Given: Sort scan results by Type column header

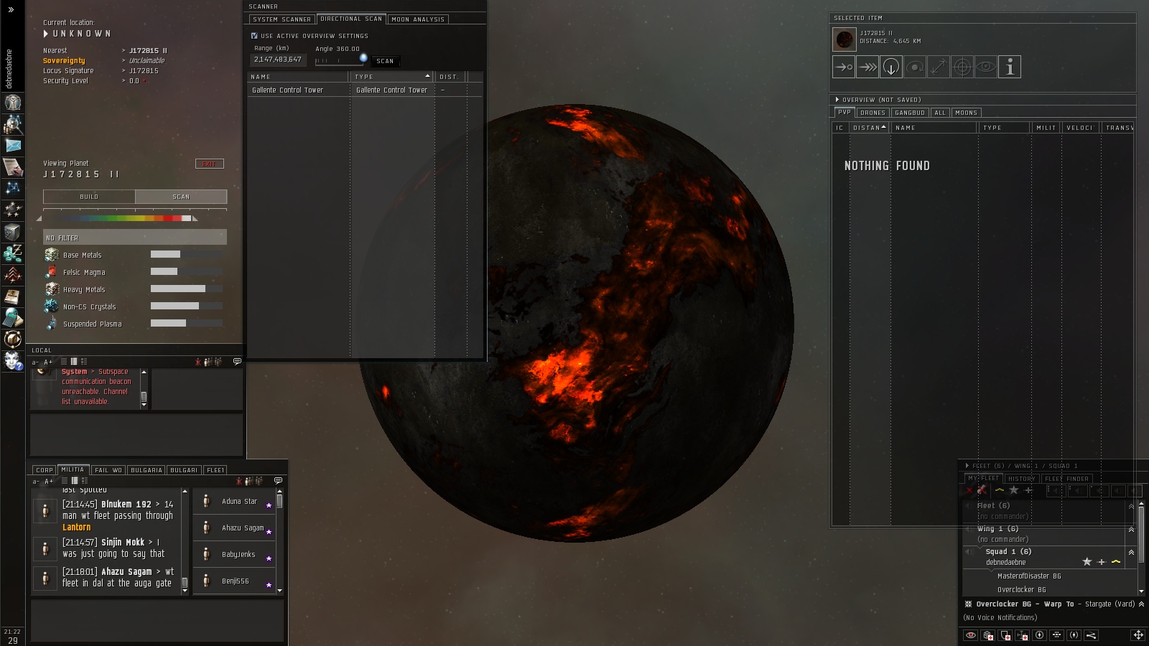Looking at the screenshot, I should (x=391, y=77).
